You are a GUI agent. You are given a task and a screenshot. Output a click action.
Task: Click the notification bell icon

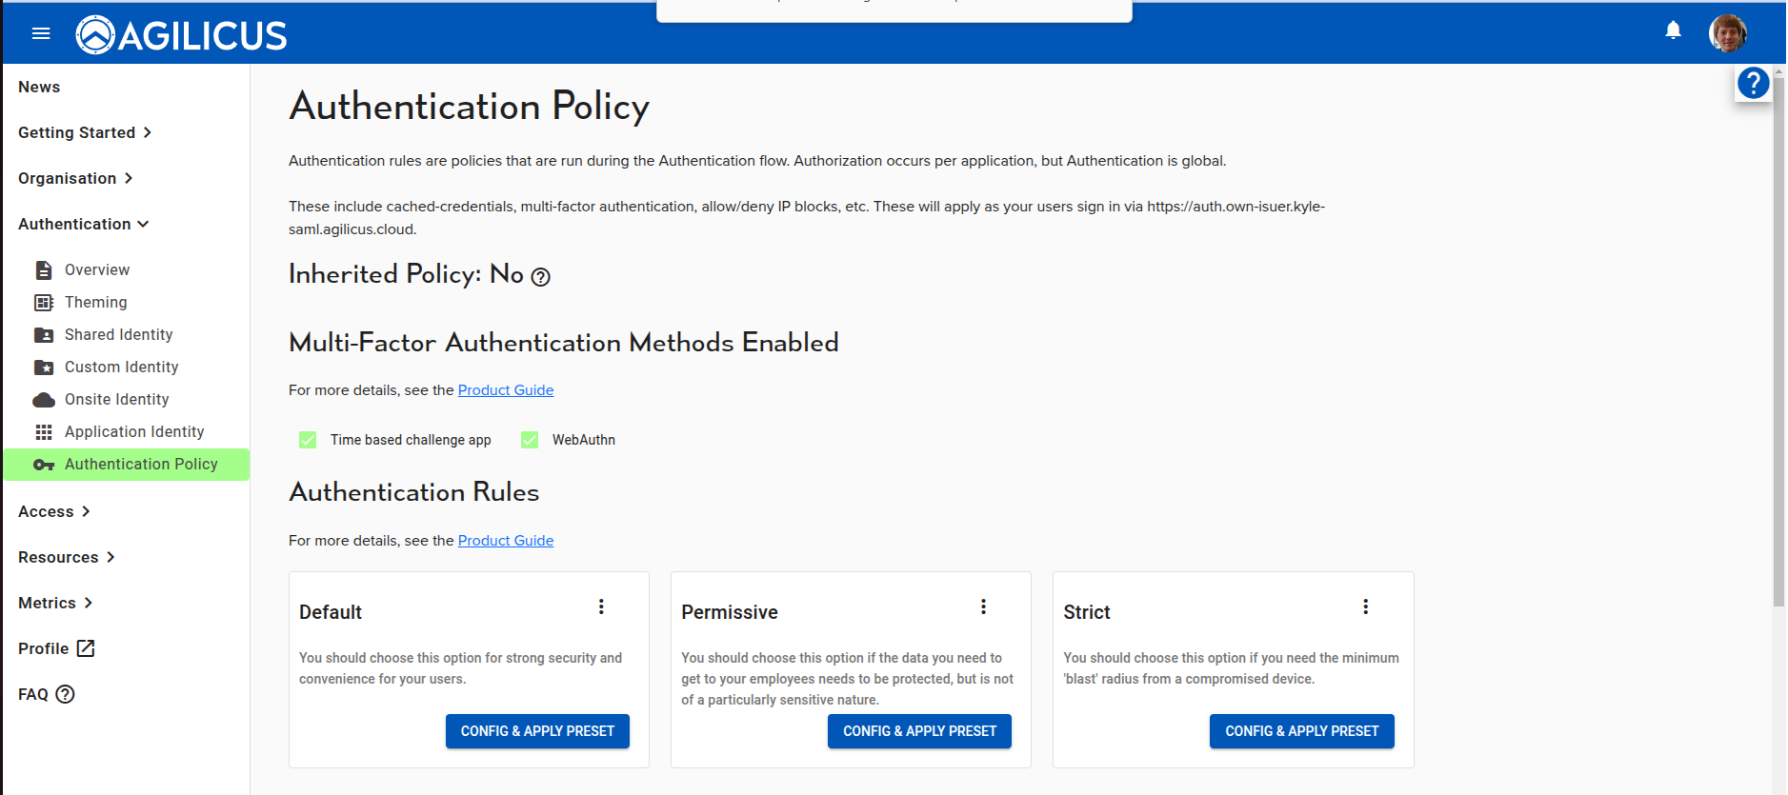click(x=1673, y=30)
